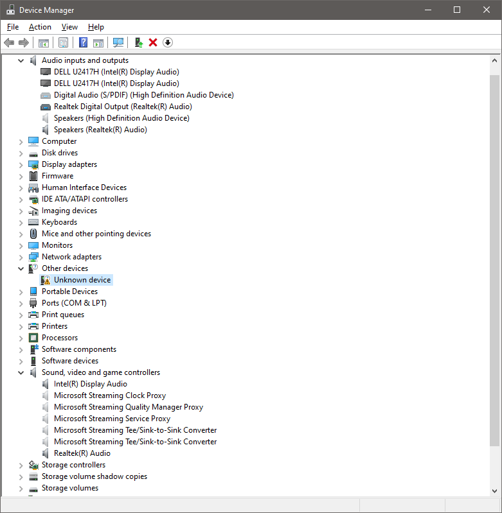The width and height of the screenshot is (502, 513).
Task: Click the Keyboards category icon
Action: [x=33, y=222]
